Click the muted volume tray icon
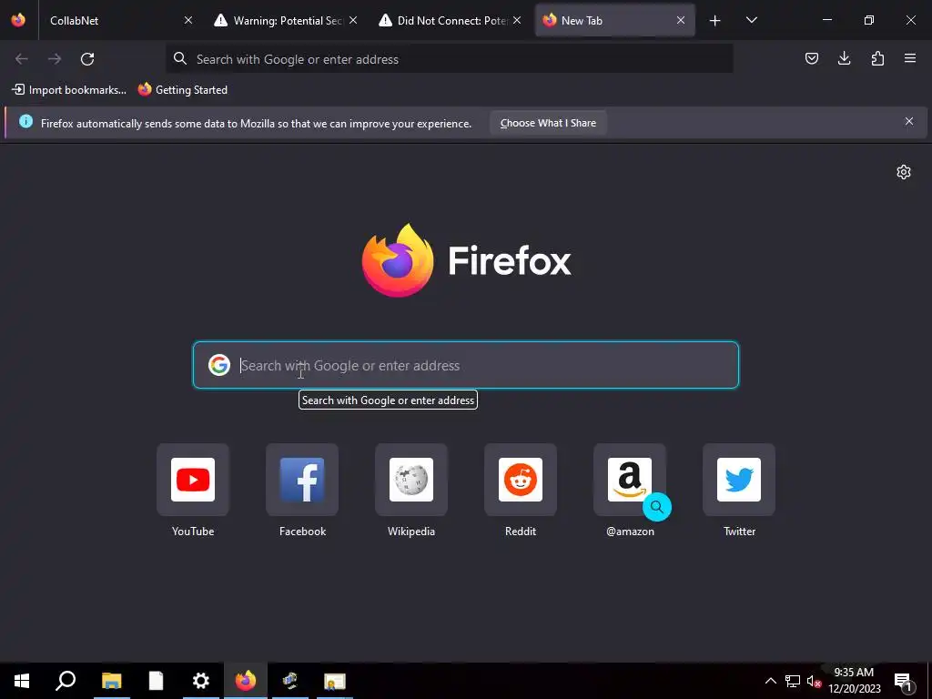 pyautogui.click(x=814, y=681)
